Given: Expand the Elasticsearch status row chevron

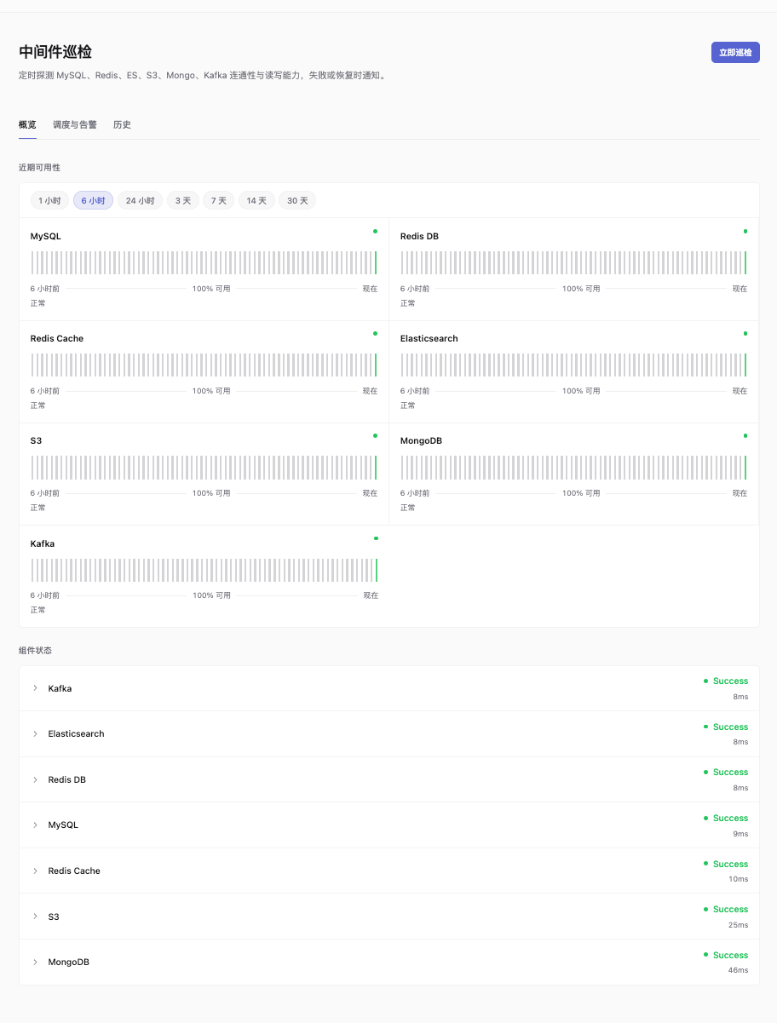Looking at the screenshot, I should click(x=35, y=733).
